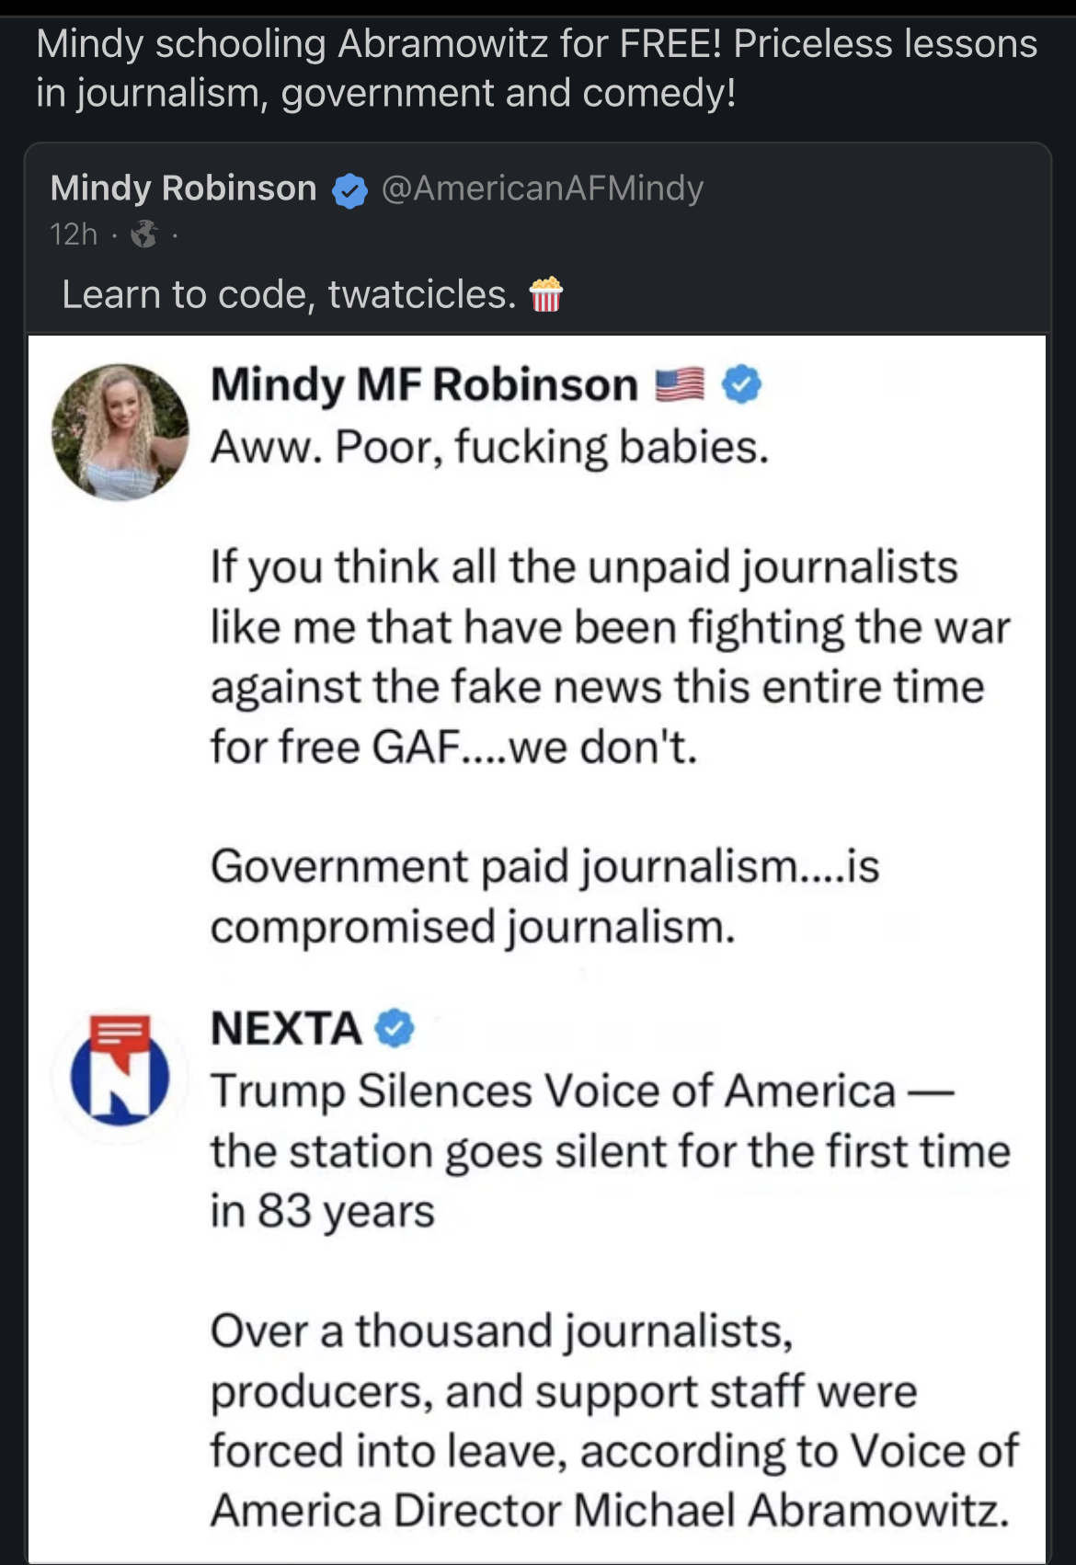Viewport: 1076px width, 1565px height.
Task: Click the @AmericanAFMindy handle
Action: (x=542, y=188)
